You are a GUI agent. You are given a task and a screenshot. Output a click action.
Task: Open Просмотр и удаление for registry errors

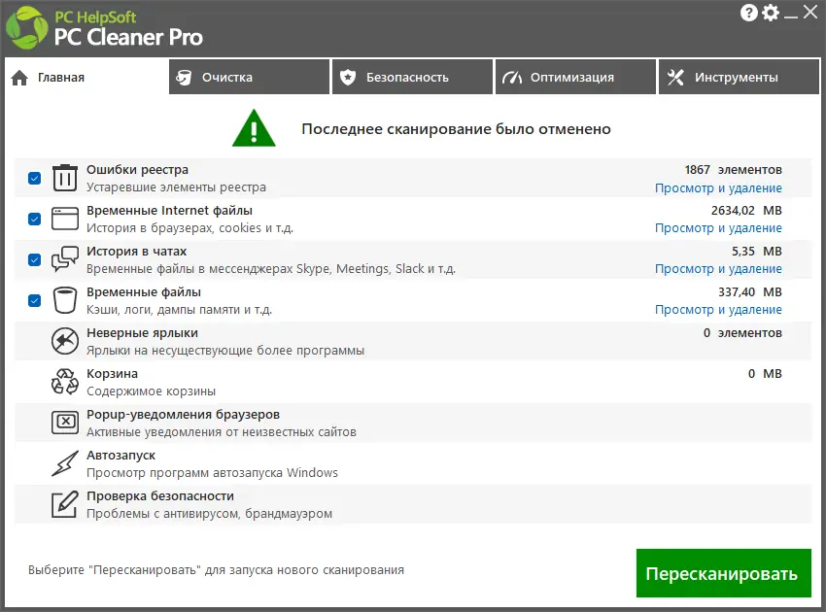pyautogui.click(x=719, y=187)
